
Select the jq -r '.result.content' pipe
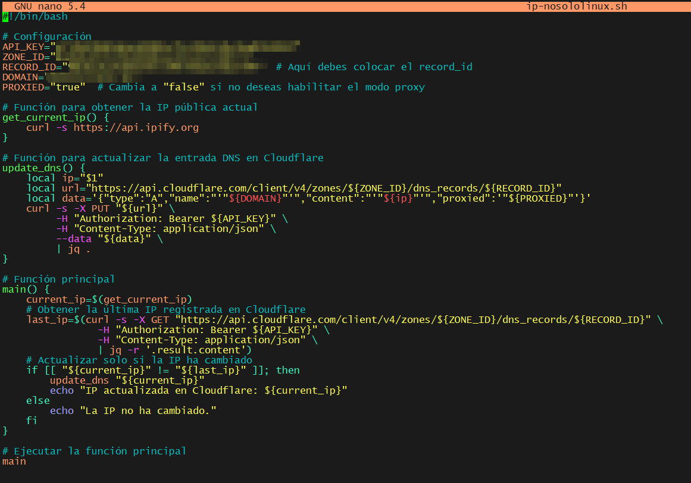tap(173, 350)
